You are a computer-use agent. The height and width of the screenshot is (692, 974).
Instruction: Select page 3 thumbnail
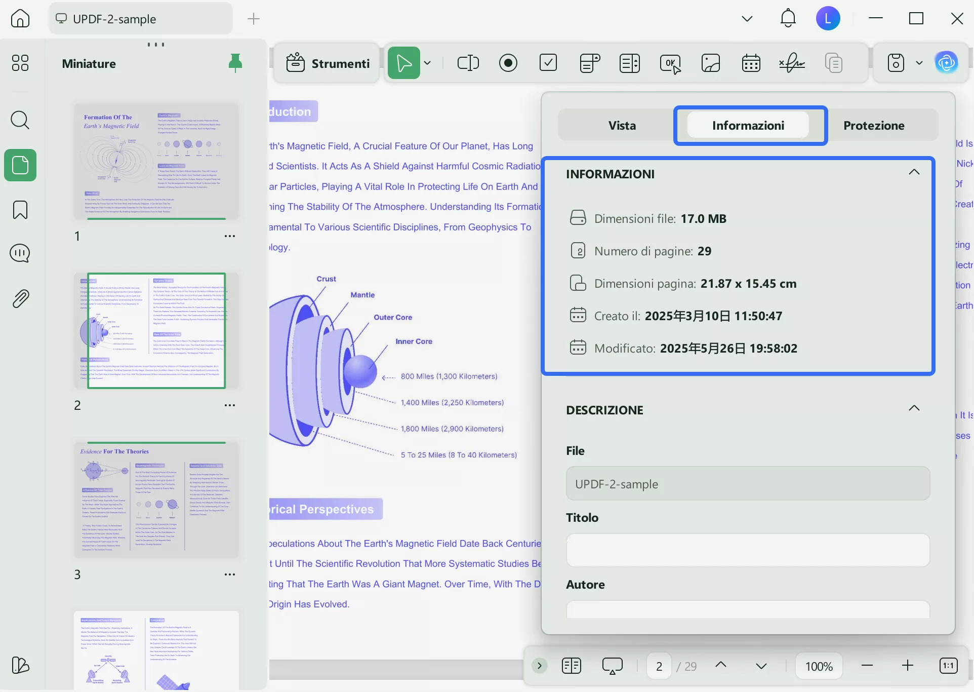156,500
